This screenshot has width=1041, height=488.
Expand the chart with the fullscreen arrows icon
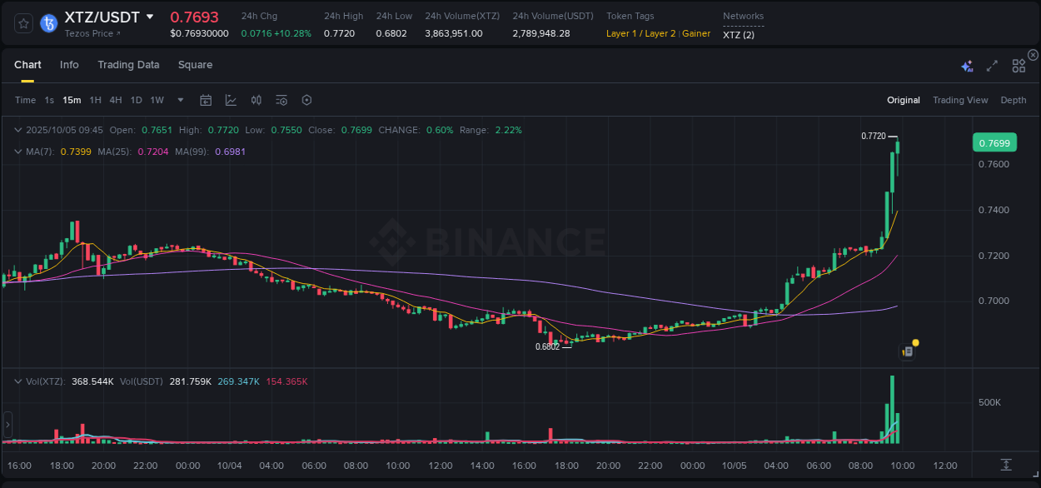pos(991,64)
